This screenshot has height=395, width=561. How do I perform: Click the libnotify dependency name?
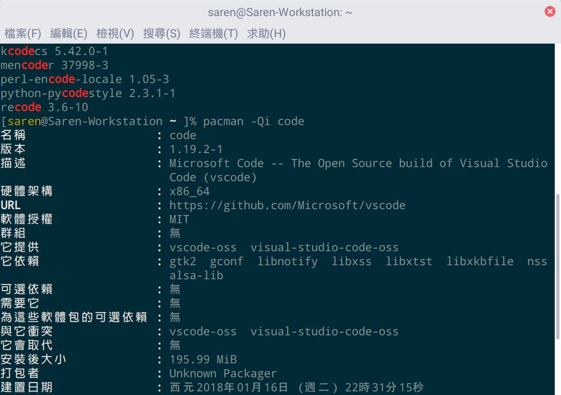pos(288,262)
